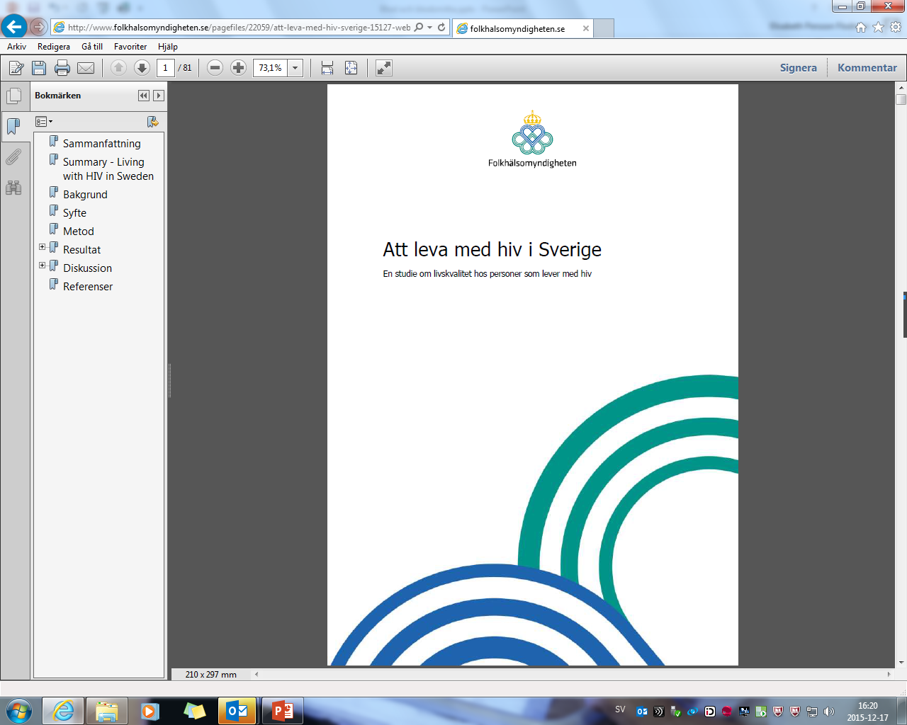The height and width of the screenshot is (725, 907).
Task: Open the Bakgrund bookmark
Action: [x=85, y=195]
